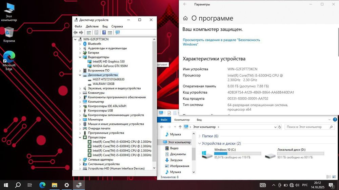Screen dimensions: 339x190
Task: Open Локальный диск (D:) drive
Action: pyautogui.click(x=294, y=153)
